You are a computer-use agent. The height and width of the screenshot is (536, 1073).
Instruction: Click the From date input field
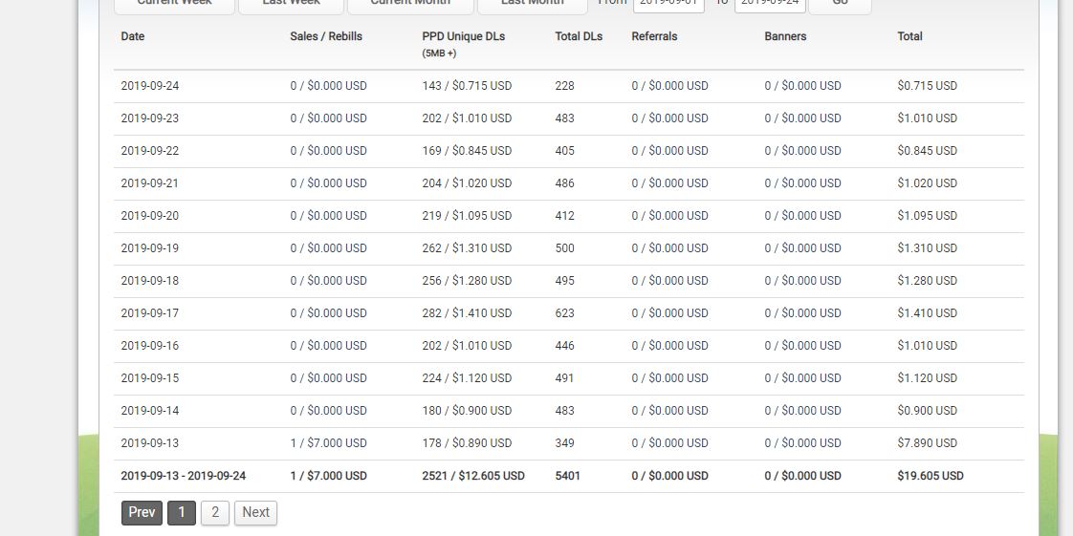click(668, 6)
